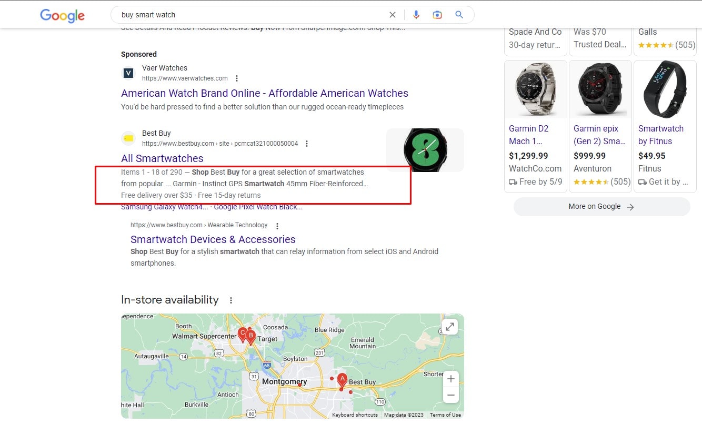Expand the map to full view
This screenshot has height=424, width=702.
[x=450, y=327]
